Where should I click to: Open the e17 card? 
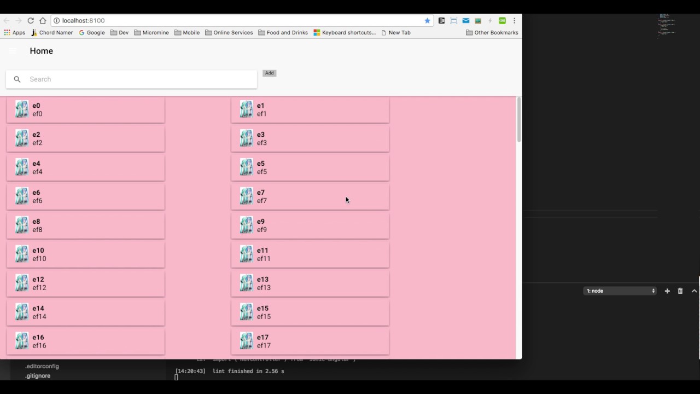[x=310, y=341]
